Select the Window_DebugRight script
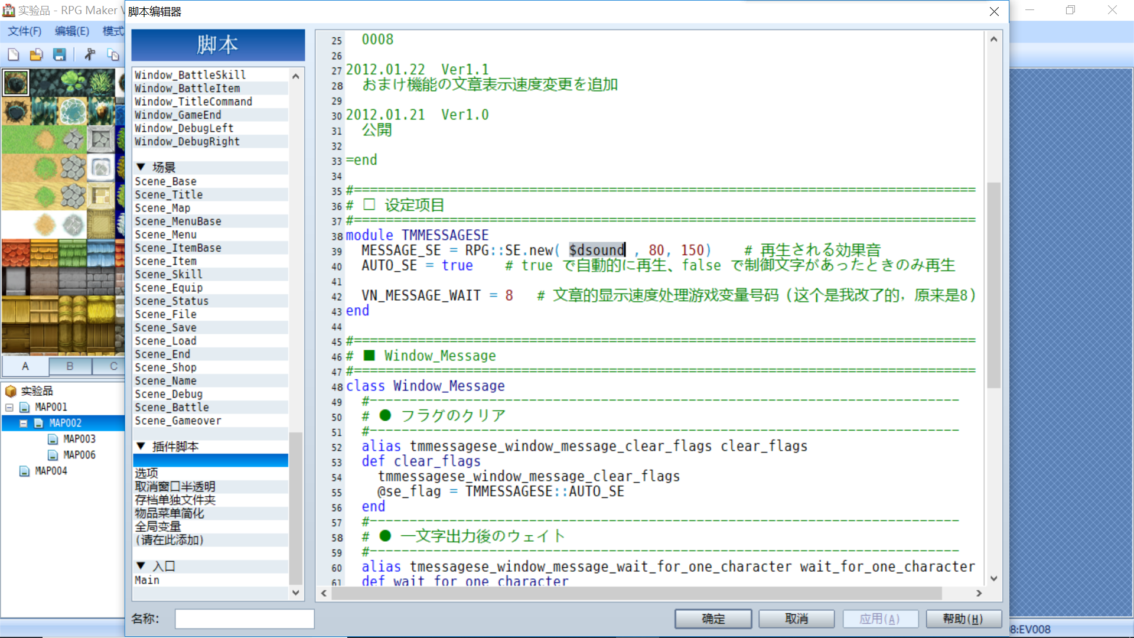1134x638 pixels. (x=211, y=141)
